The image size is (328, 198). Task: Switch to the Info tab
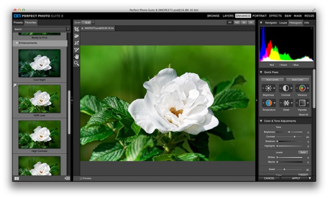pos(307,22)
